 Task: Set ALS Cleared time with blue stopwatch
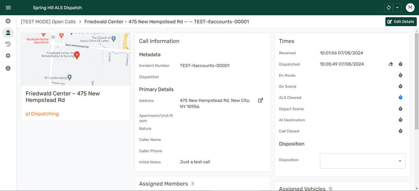pos(400,97)
